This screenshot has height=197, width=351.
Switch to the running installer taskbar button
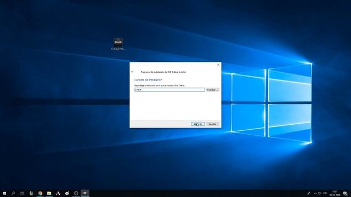(x=85, y=193)
